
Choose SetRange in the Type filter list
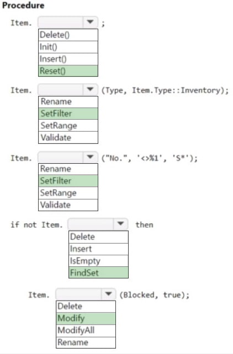click(68, 126)
